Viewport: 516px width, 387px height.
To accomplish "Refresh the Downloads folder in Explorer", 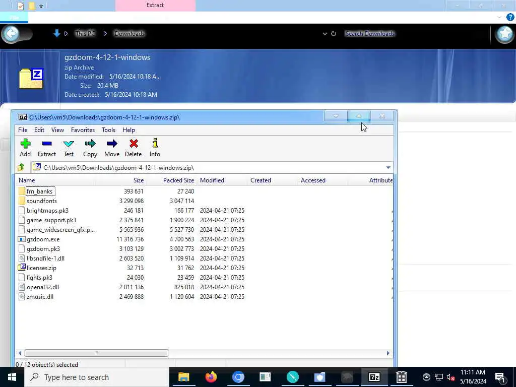I will click(x=334, y=34).
